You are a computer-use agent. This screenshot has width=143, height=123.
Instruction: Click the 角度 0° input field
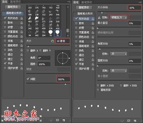pos(44,58)
